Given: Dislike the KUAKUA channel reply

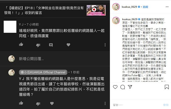Looking at the screenshot, I should click(x=38, y=104).
